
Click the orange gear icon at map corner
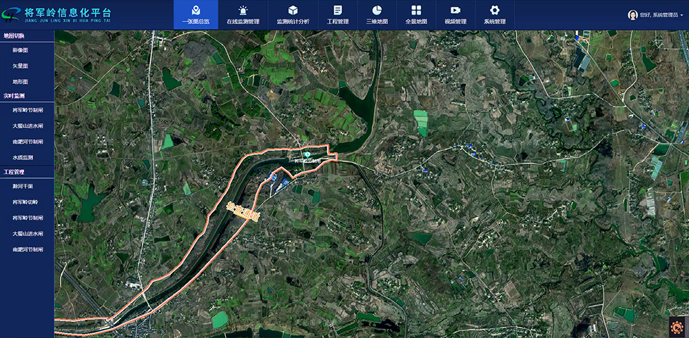(x=678, y=328)
